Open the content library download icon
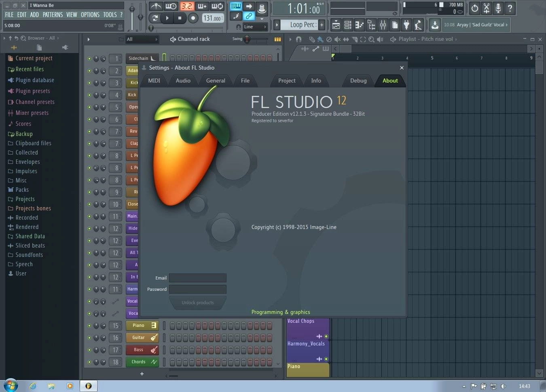Image resolution: width=546 pixels, height=392 pixels. coord(435,25)
